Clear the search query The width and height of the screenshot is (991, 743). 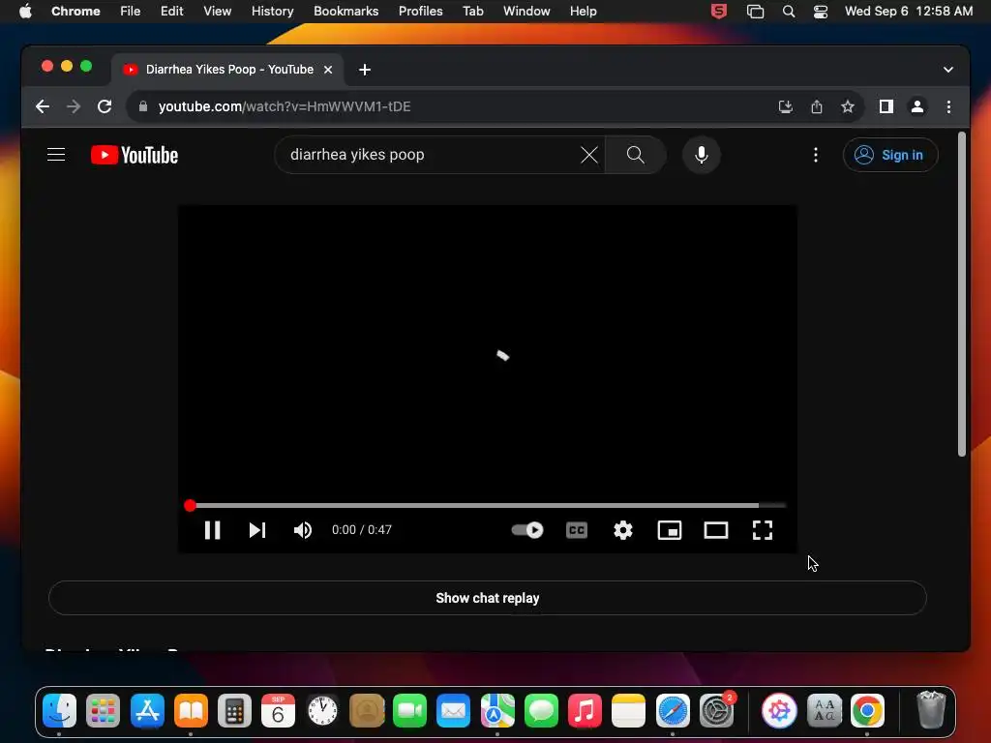pos(589,155)
